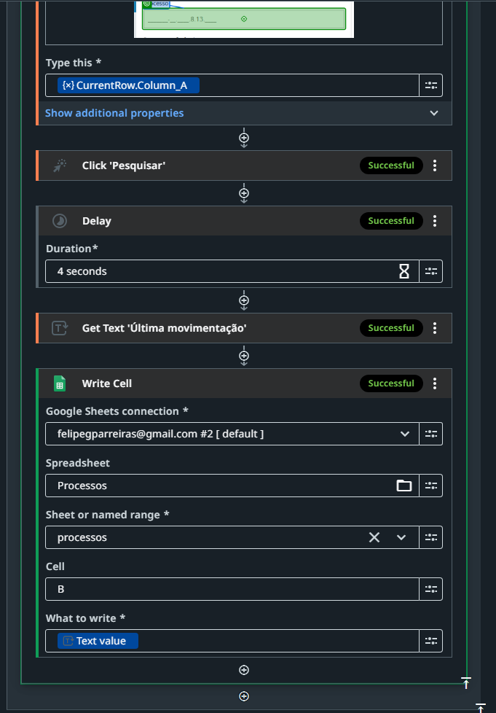The width and height of the screenshot is (496, 713).
Task: Open Sheet or named range dropdown arrow
Action: (x=401, y=537)
